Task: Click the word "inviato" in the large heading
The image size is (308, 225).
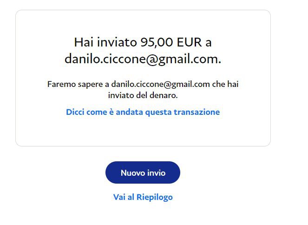Action: tap(117, 42)
